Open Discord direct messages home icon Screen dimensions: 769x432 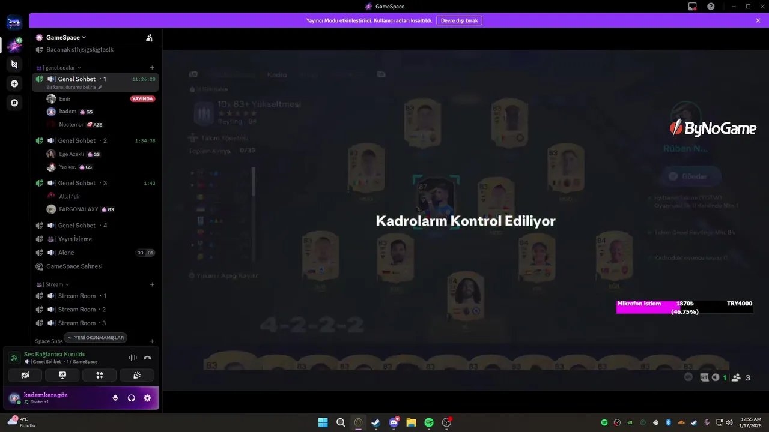pyautogui.click(x=14, y=23)
